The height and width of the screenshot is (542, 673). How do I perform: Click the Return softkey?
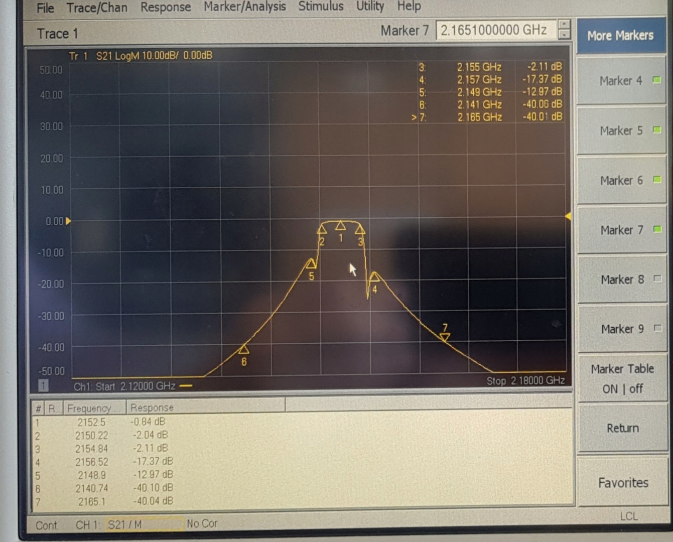[623, 428]
